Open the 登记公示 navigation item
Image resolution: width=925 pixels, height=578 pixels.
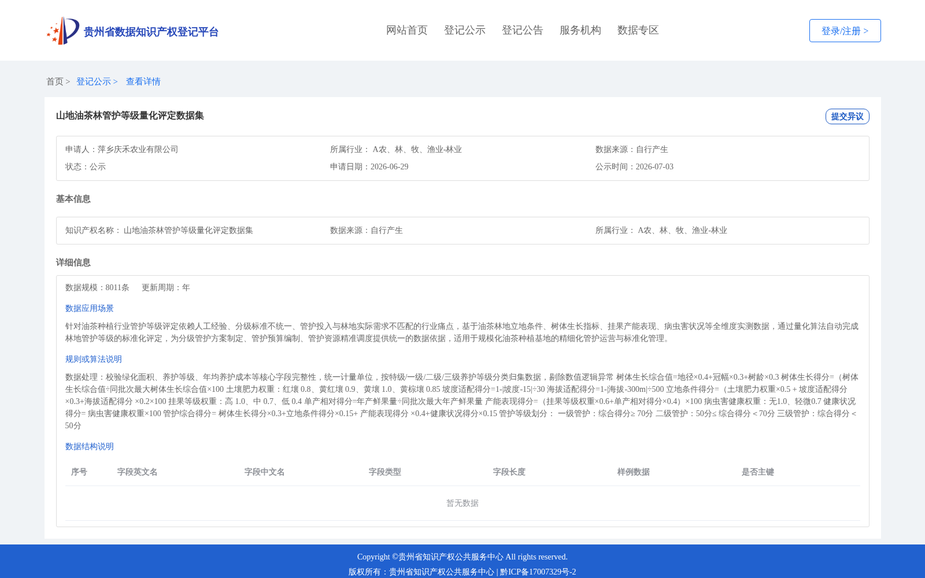coord(465,30)
